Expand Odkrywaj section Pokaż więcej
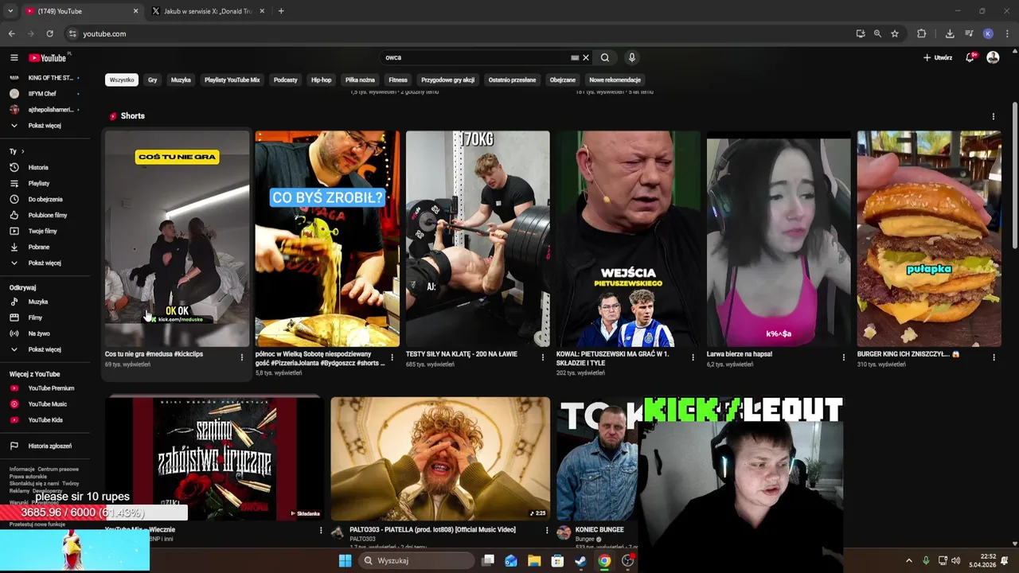 pyautogui.click(x=44, y=349)
